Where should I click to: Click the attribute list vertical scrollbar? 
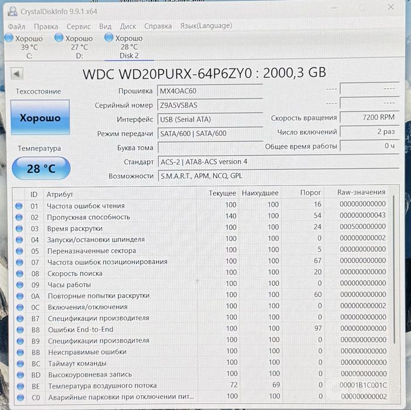[394, 269]
